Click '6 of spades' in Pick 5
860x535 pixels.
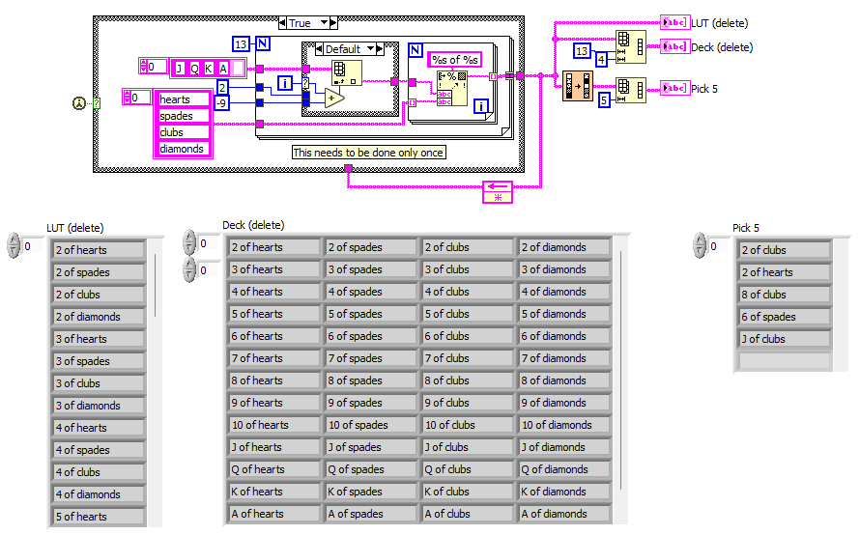pos(785,317)
